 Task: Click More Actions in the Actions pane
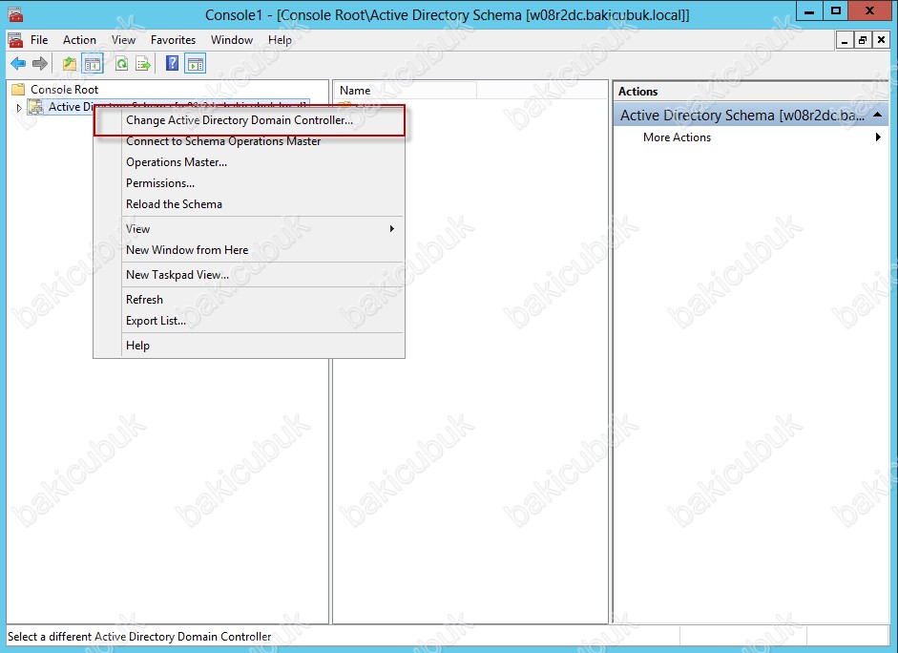[677, 137]
